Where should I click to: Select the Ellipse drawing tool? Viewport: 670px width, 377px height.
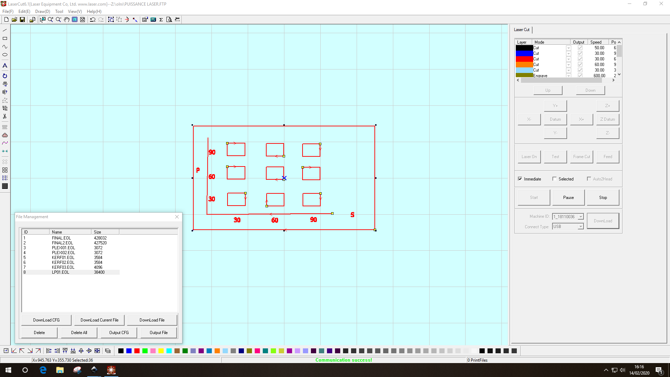tap(5, 55)
